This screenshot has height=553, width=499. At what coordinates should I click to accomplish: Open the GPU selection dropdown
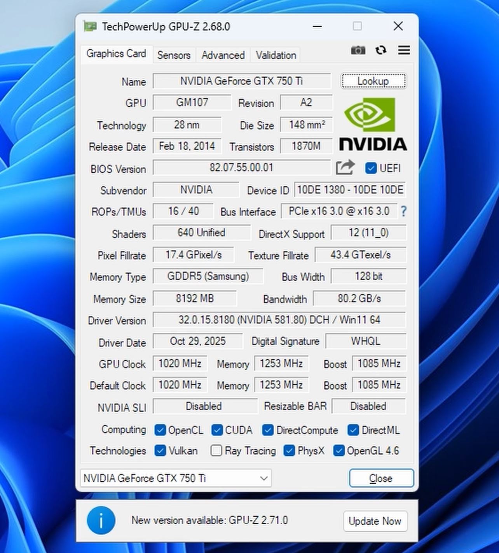point(176,478)
